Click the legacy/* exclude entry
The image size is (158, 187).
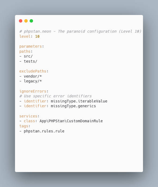pos(33,81)
